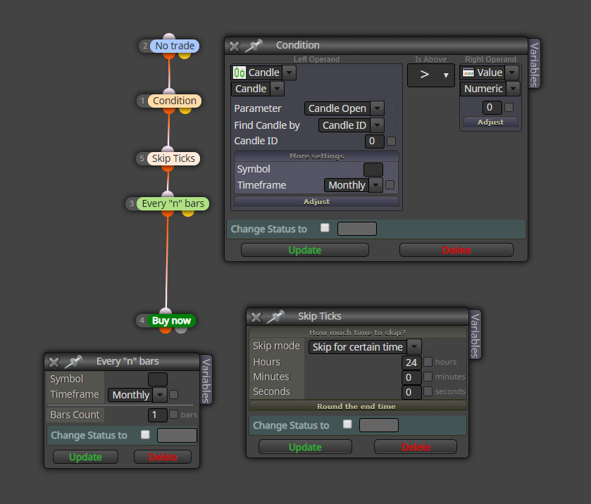The height and width of the screenshot is (504, 591).
Task: Enable Change Status to in Condition panel
Action: click(325, 228)
